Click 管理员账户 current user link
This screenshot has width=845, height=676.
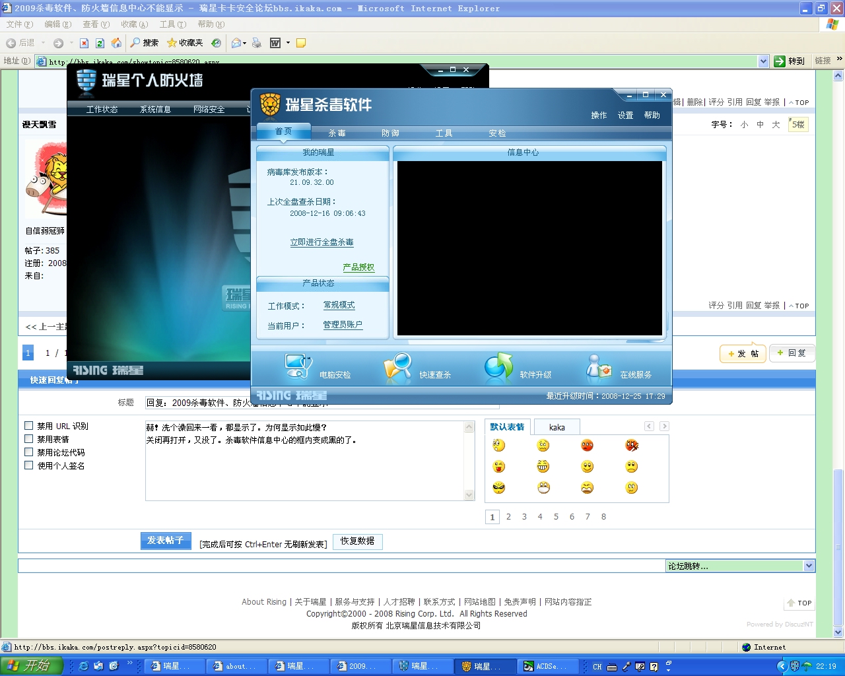click(343, 325)
